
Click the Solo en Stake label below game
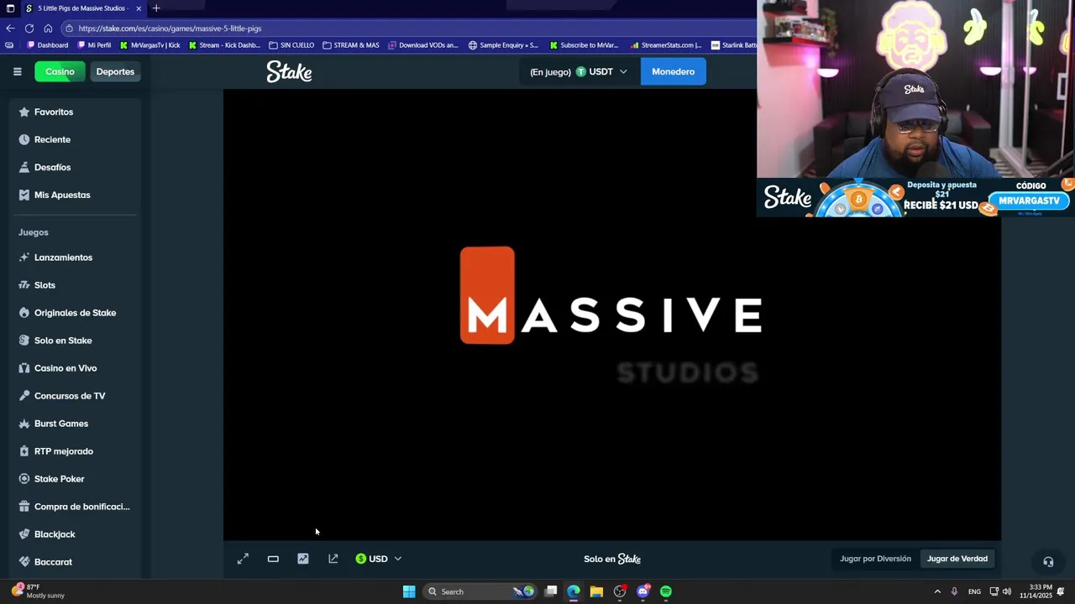pos(612,559)
